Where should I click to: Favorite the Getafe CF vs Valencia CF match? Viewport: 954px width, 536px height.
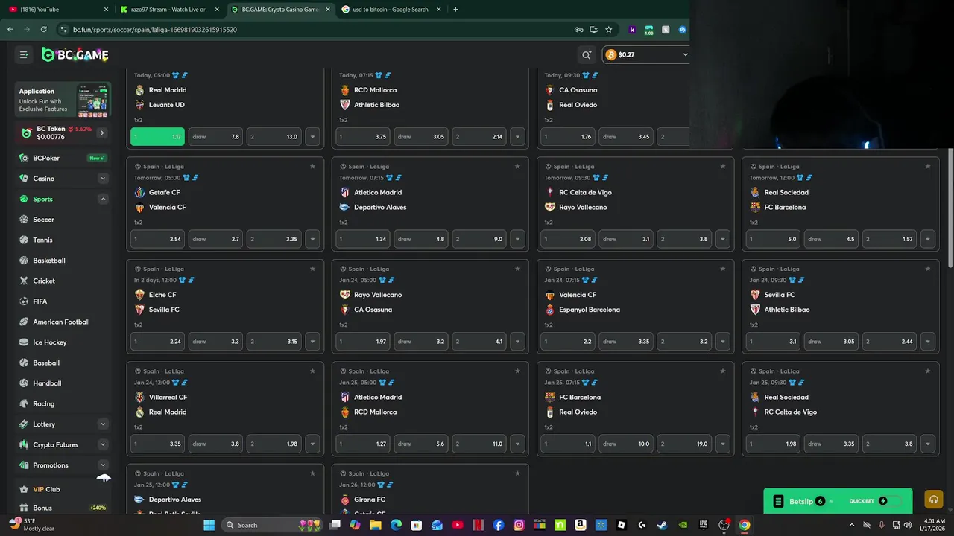point(312,167)
